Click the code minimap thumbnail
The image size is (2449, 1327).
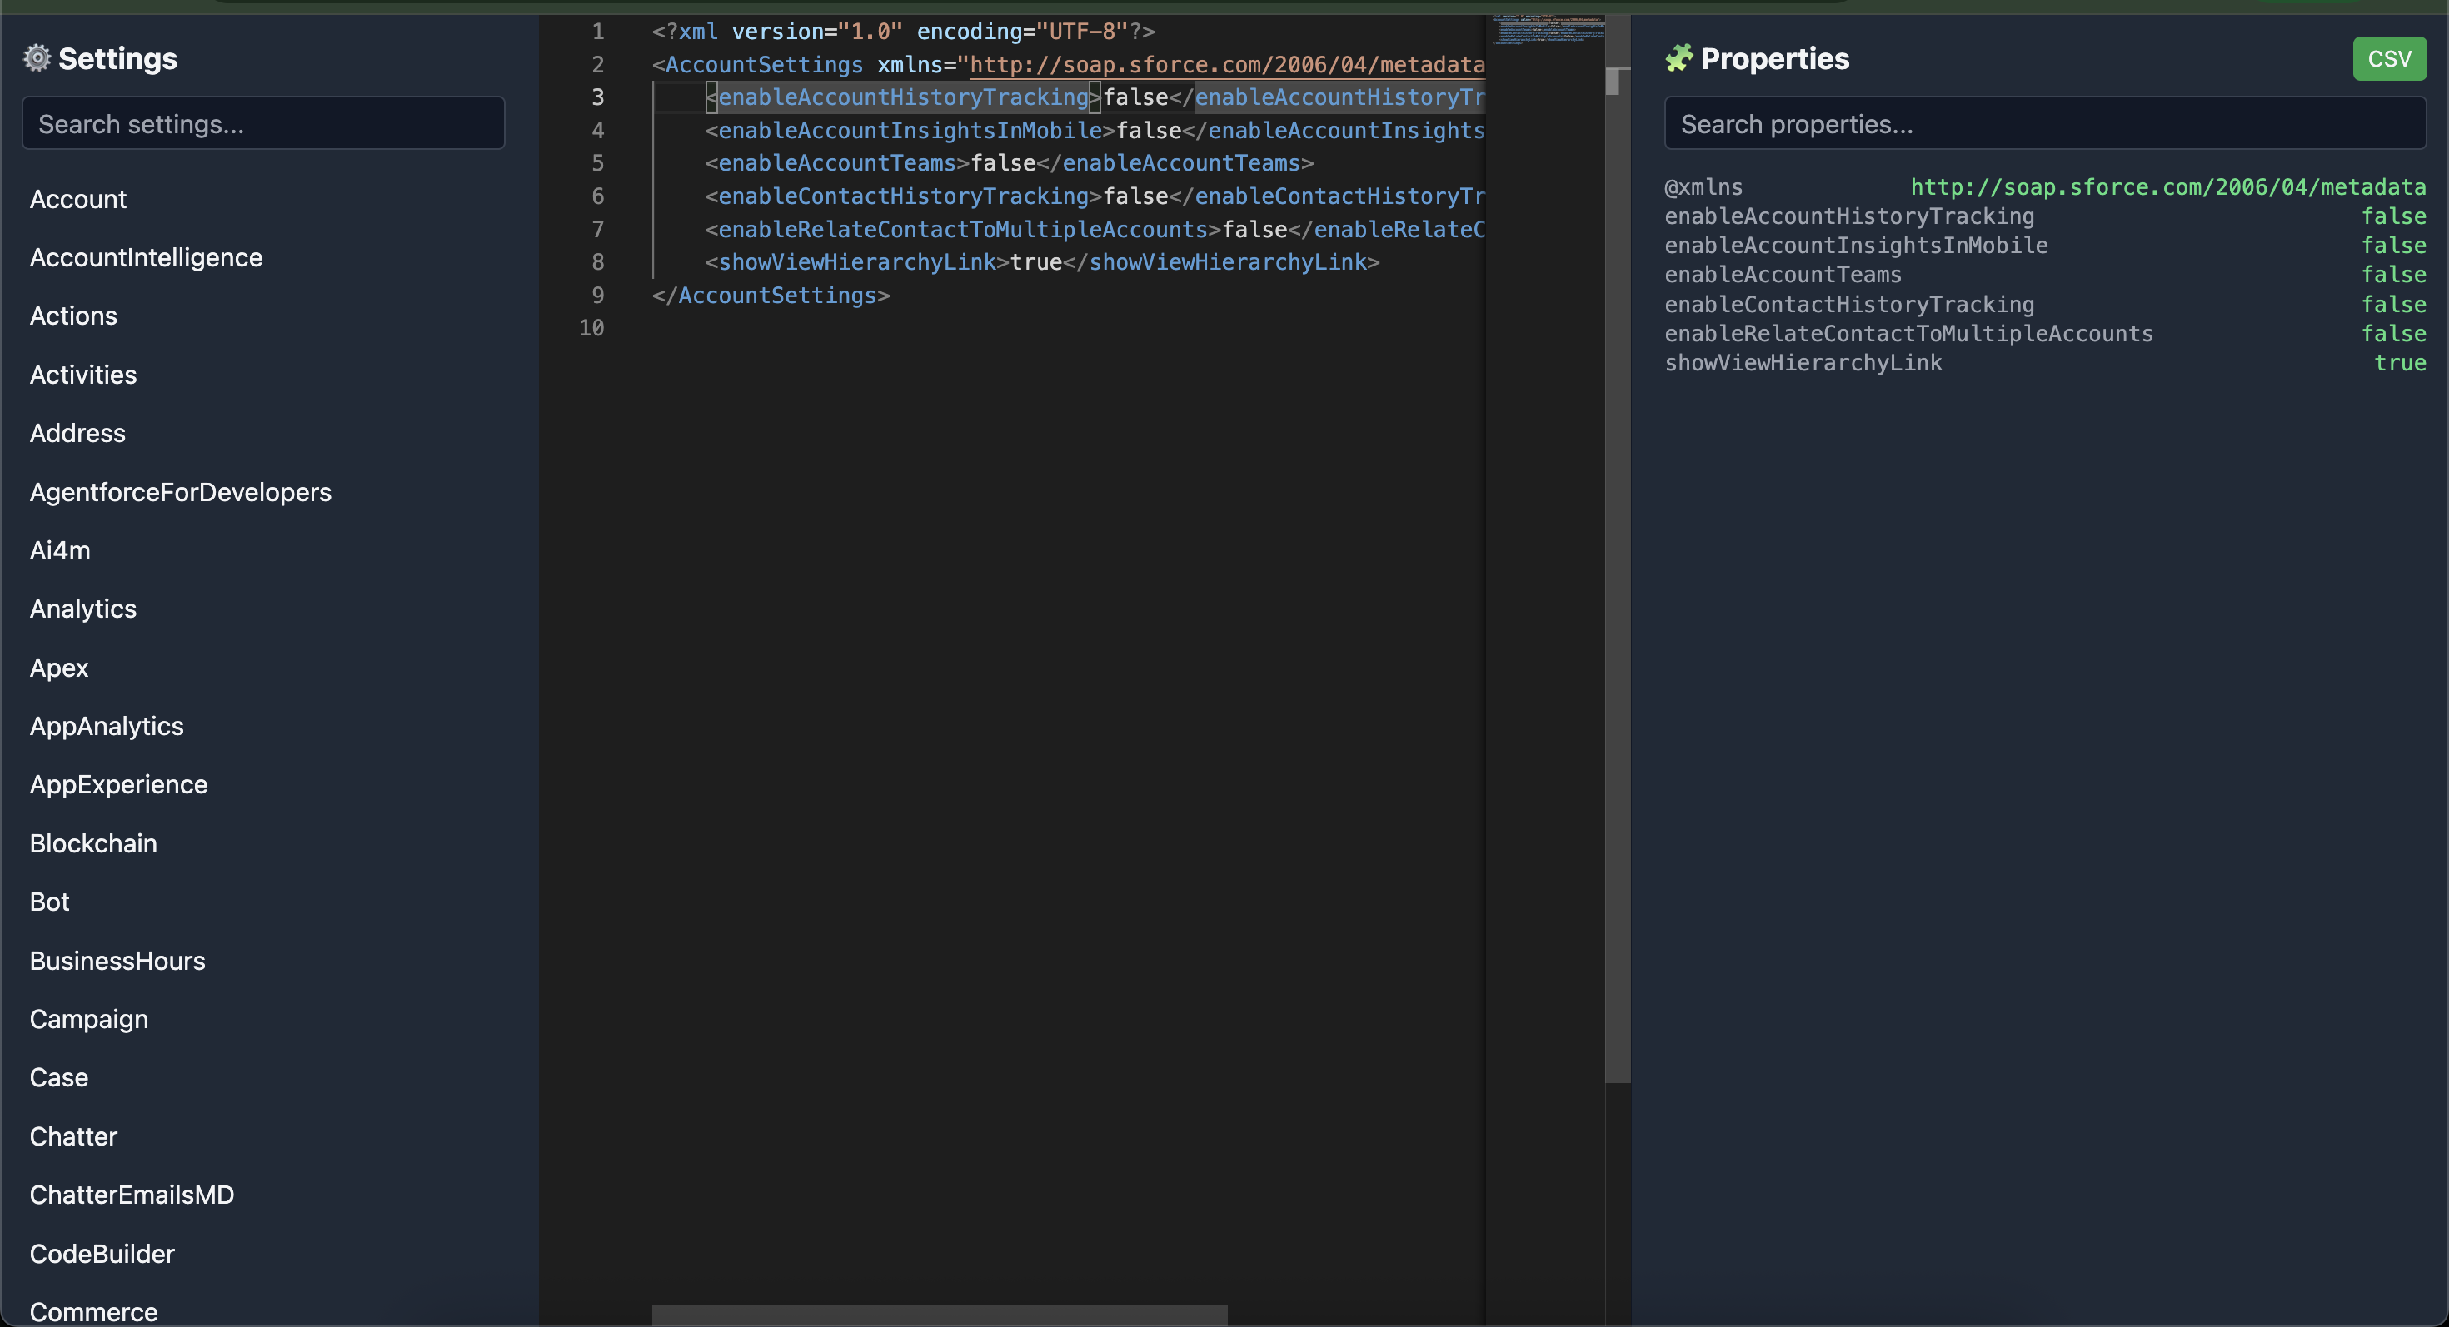point(1547,31)
